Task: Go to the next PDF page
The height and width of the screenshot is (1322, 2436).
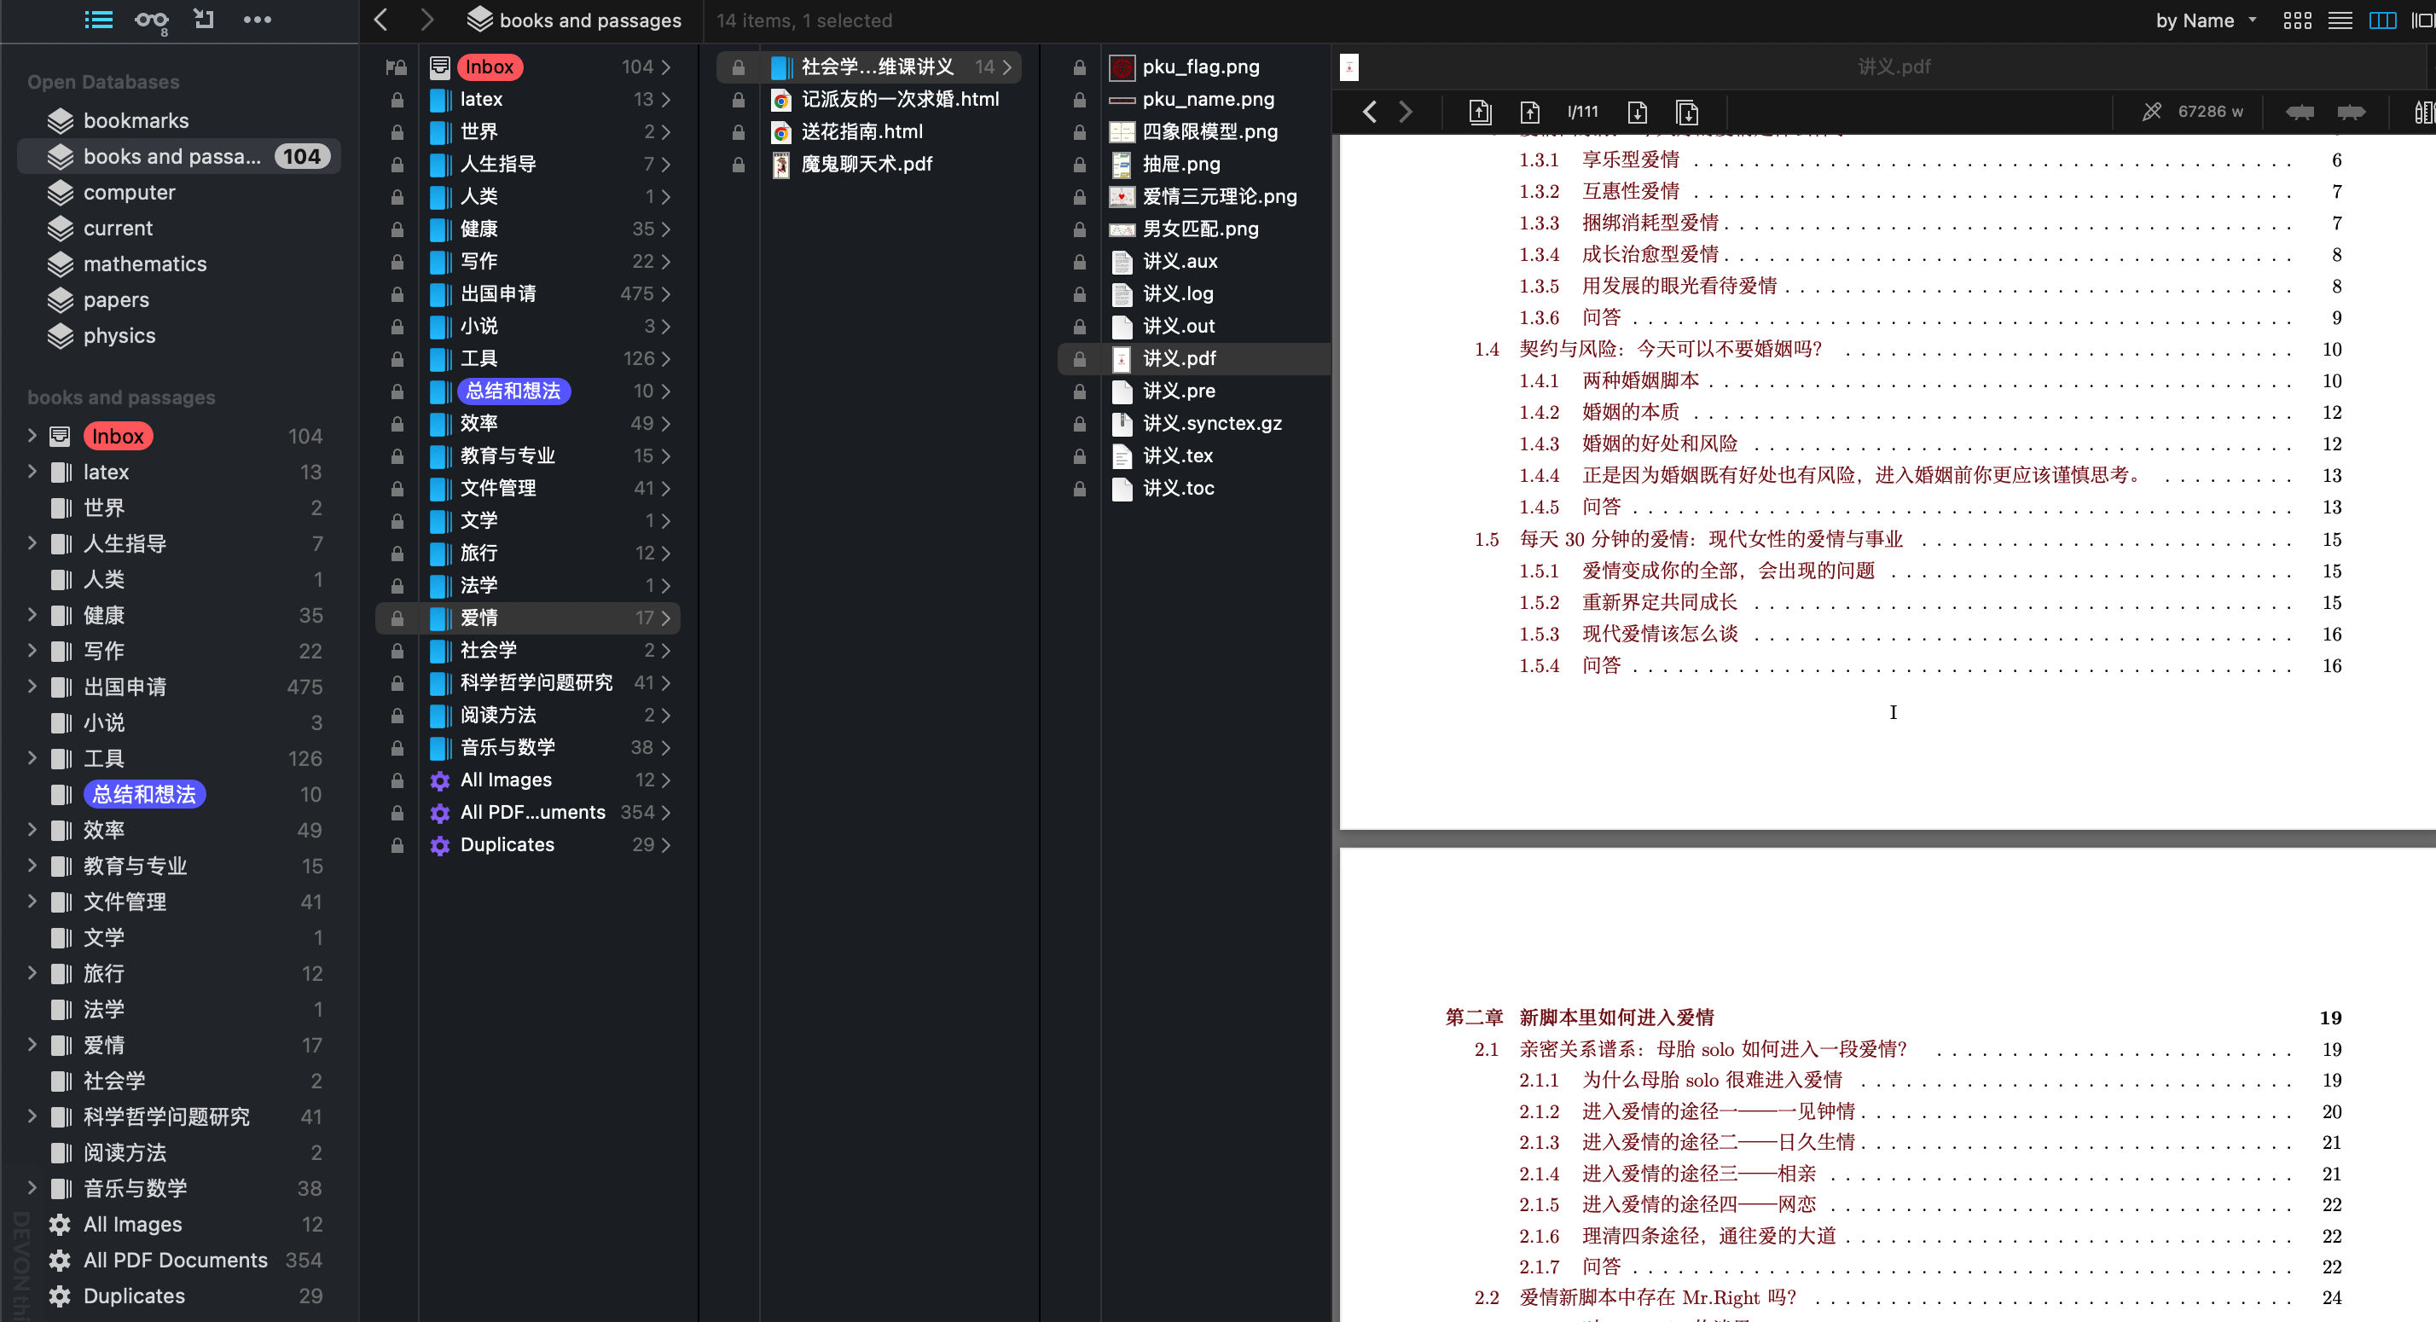Action: (1638, 113)
